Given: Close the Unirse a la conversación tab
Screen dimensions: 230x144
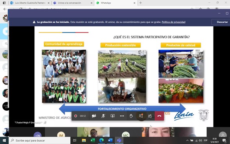Looking at the screenshot, I should [x=91, y=3].
